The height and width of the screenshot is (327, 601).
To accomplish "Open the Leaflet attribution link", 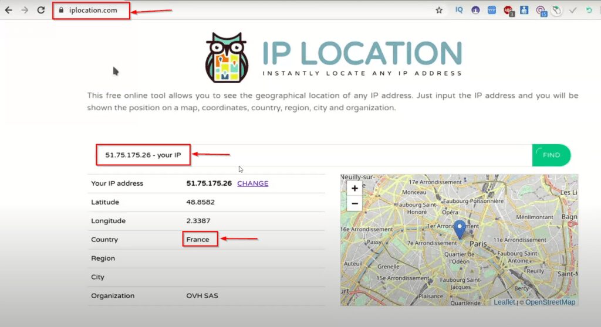I will [504, 302].
